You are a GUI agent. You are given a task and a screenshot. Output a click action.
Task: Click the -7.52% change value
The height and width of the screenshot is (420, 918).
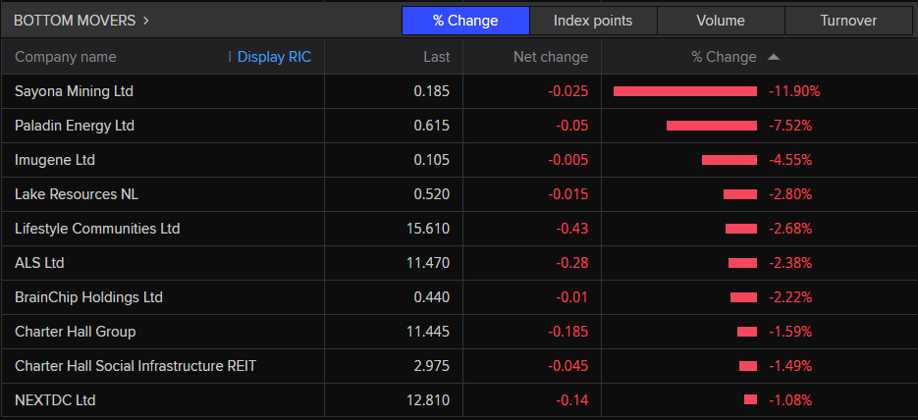click(790, 126)
